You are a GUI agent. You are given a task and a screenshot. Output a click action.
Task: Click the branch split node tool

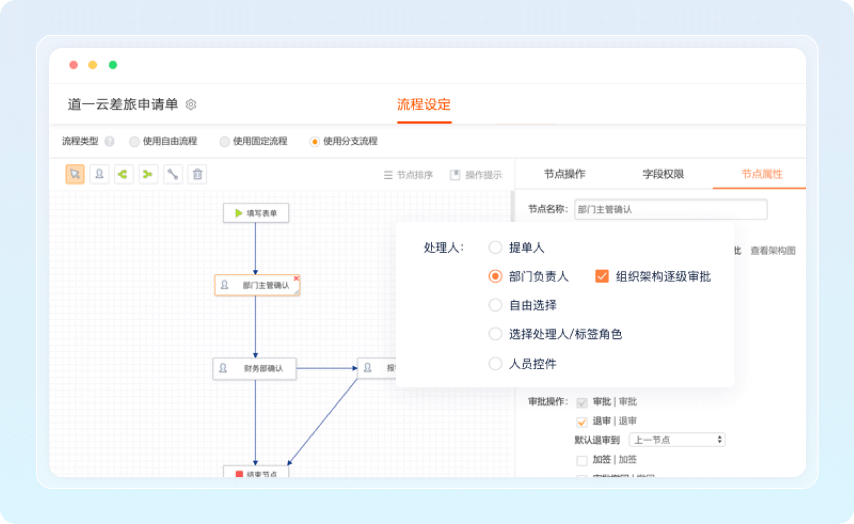(123, 174)
